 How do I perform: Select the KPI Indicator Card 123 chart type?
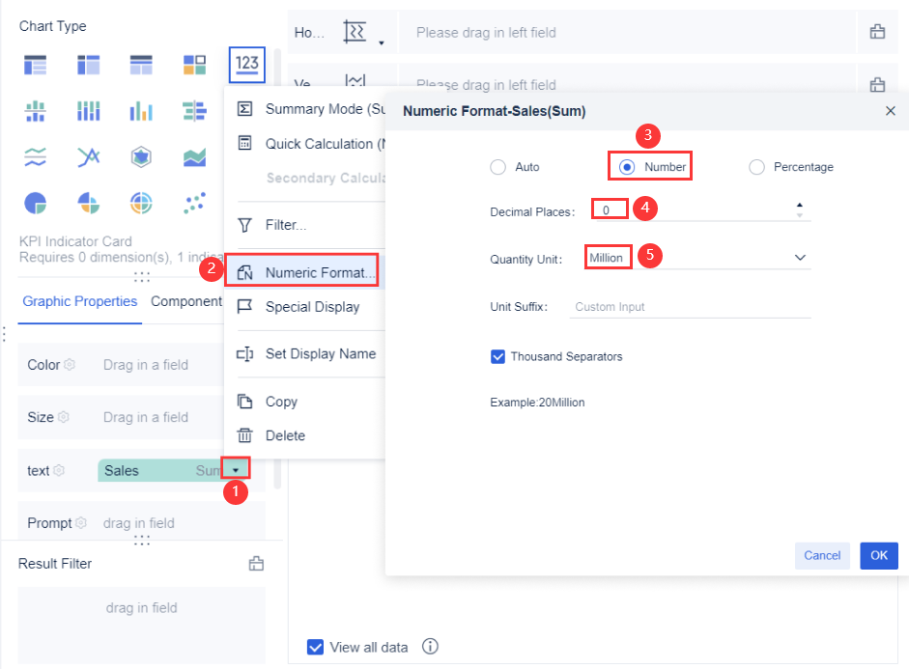pos(246,63)
